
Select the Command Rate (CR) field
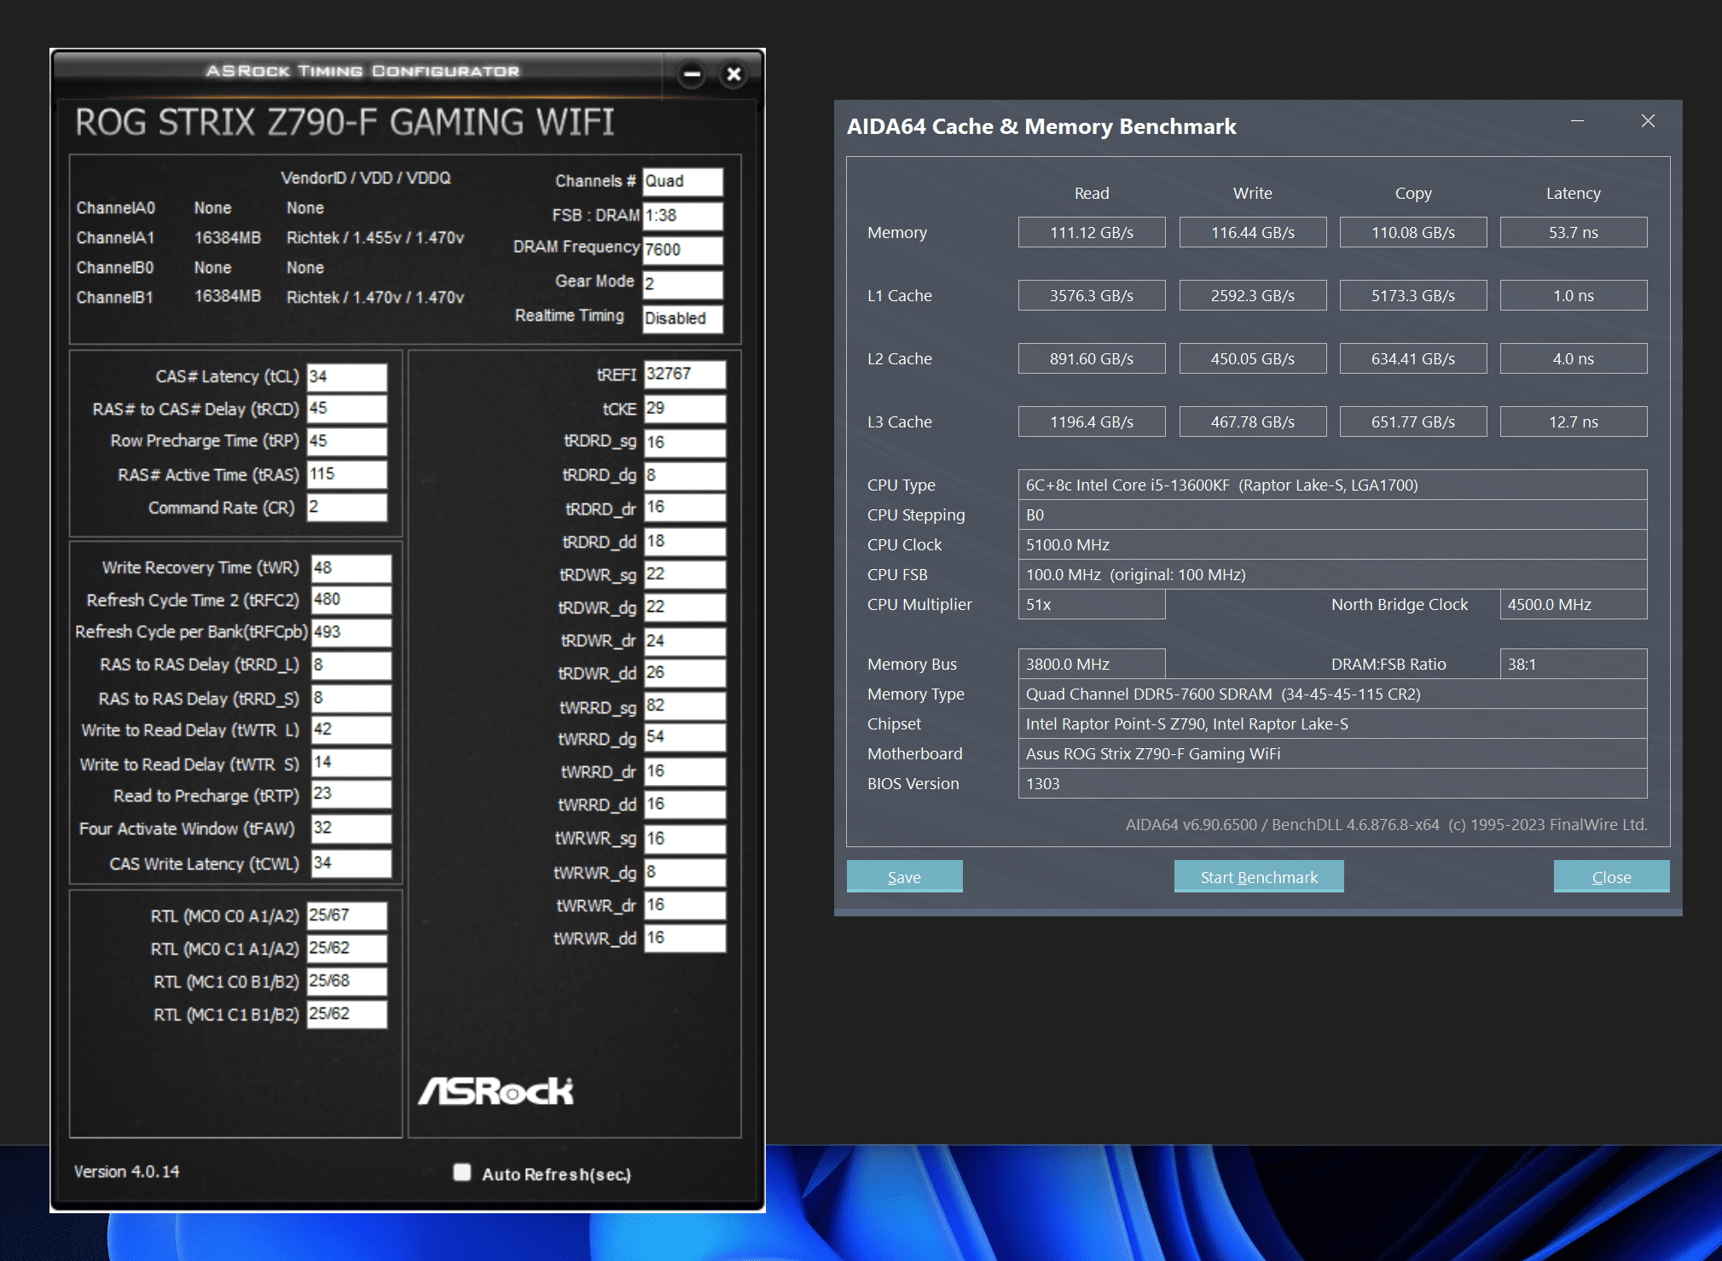[346, 507]
